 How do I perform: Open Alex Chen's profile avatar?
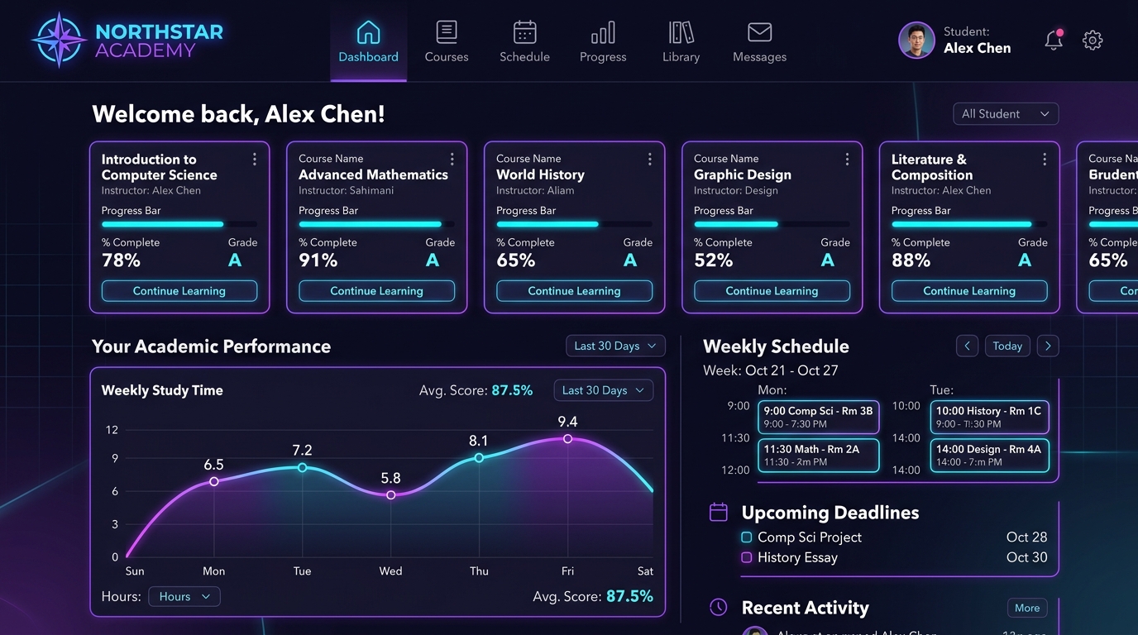pos(916,40)
